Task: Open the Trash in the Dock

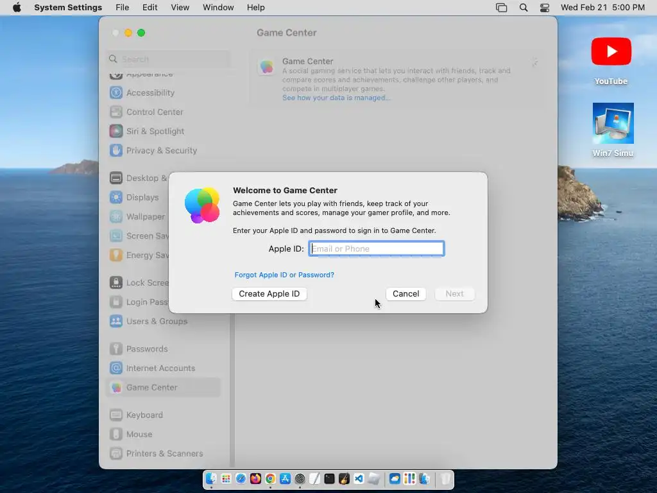Action: coord(445,478)
